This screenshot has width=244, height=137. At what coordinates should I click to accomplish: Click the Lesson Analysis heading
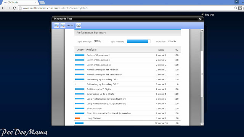tap(87, 49)
